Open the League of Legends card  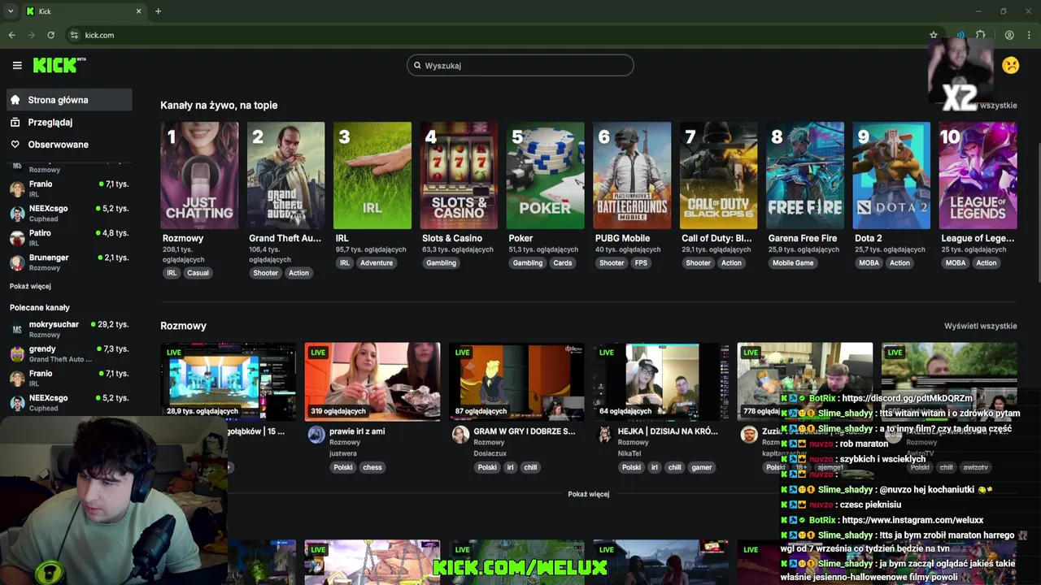click(x=978, y=175)
